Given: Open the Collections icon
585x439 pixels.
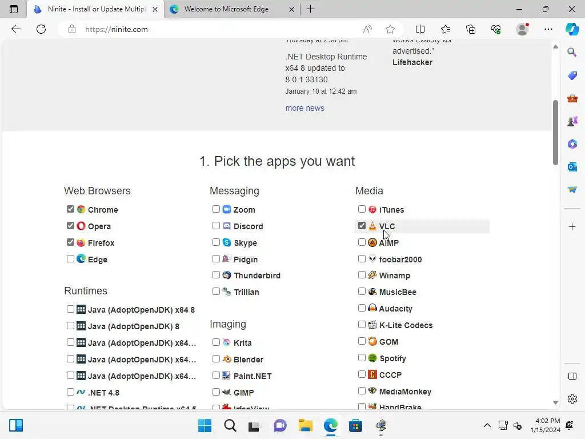Looking at the screenshot, I should coord(471,29).
